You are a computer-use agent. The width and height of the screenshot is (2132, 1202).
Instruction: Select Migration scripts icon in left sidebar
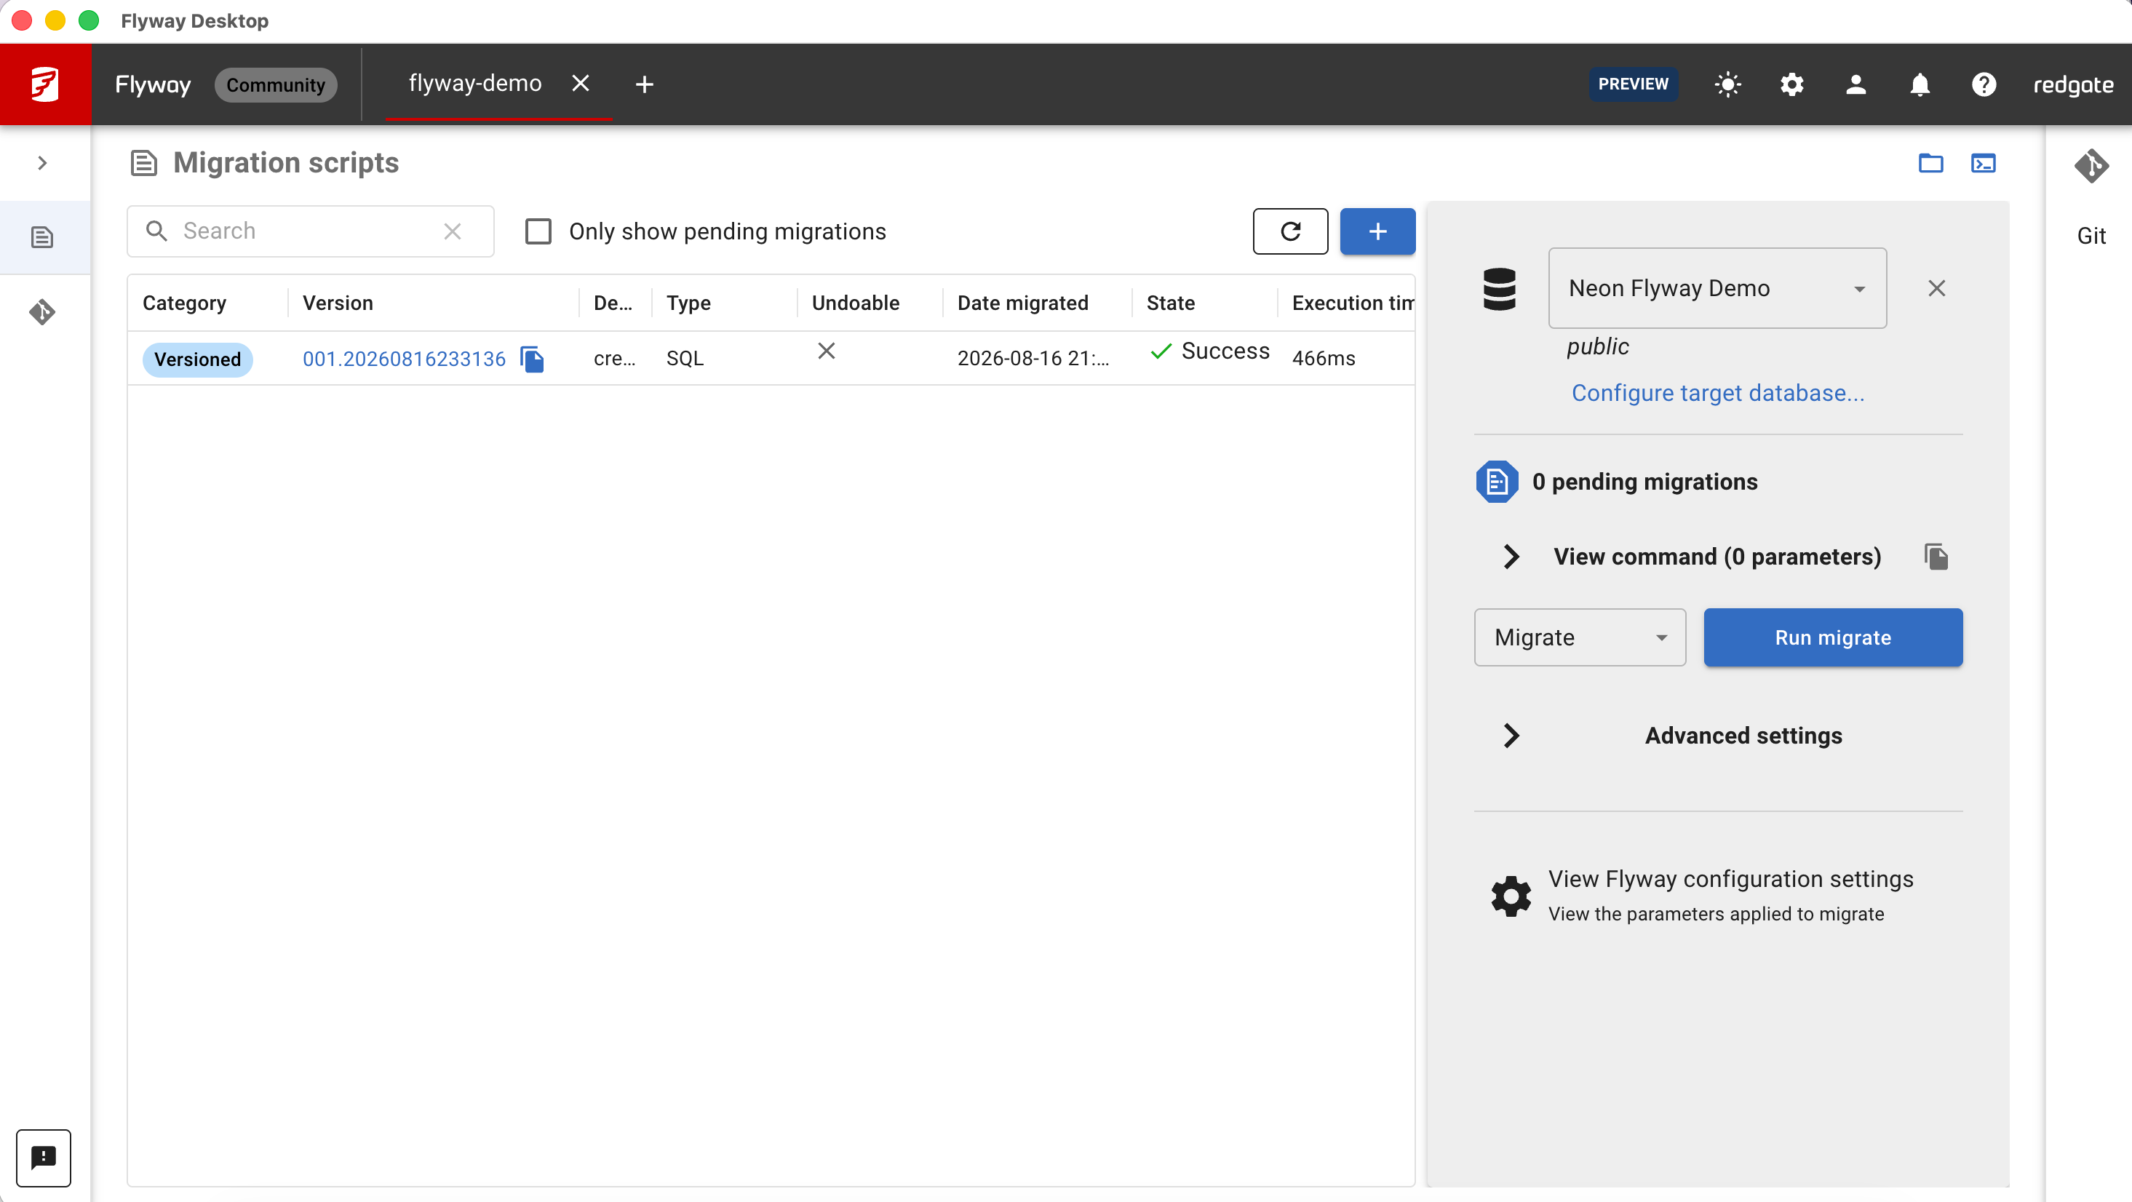tap(42, 238)
